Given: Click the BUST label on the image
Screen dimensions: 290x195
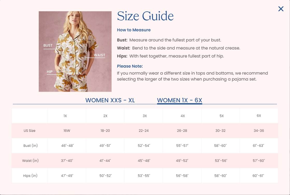Looking at the screenshot, I should point(48,46).
